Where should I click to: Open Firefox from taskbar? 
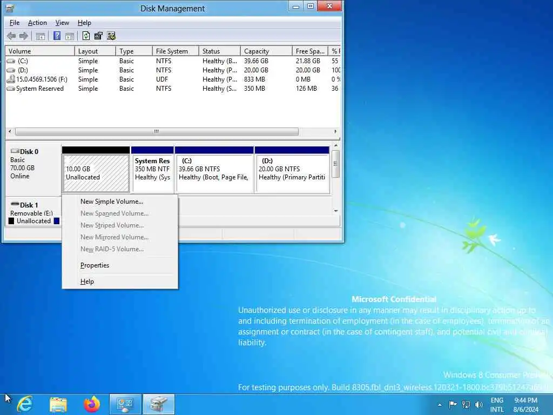[92, 404]
